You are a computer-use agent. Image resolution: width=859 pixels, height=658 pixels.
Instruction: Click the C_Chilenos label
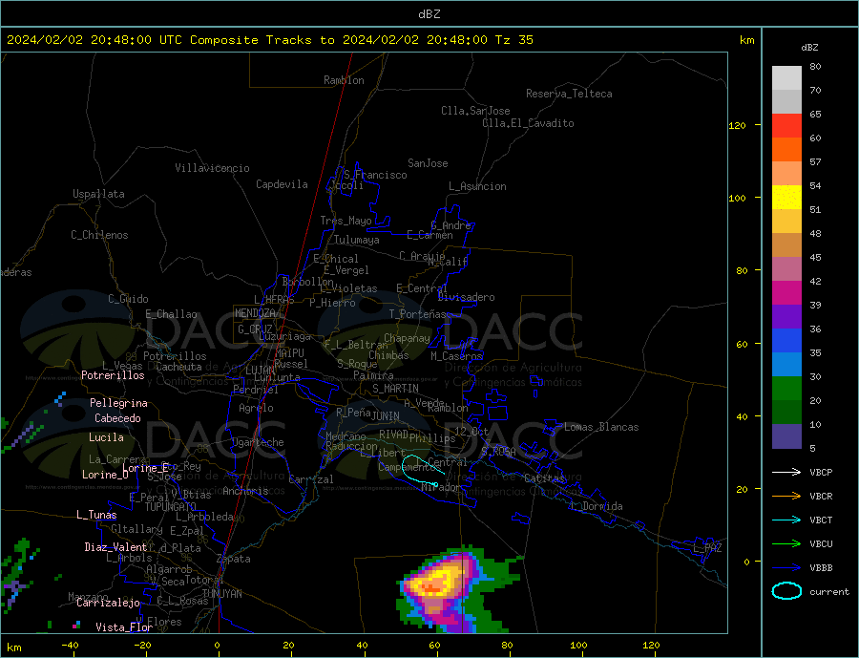pyautogui.click(x=99, y=235)
